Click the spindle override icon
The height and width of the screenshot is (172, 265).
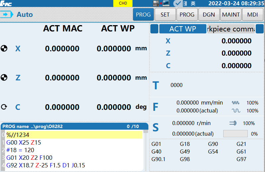click(x=233, y=123)
